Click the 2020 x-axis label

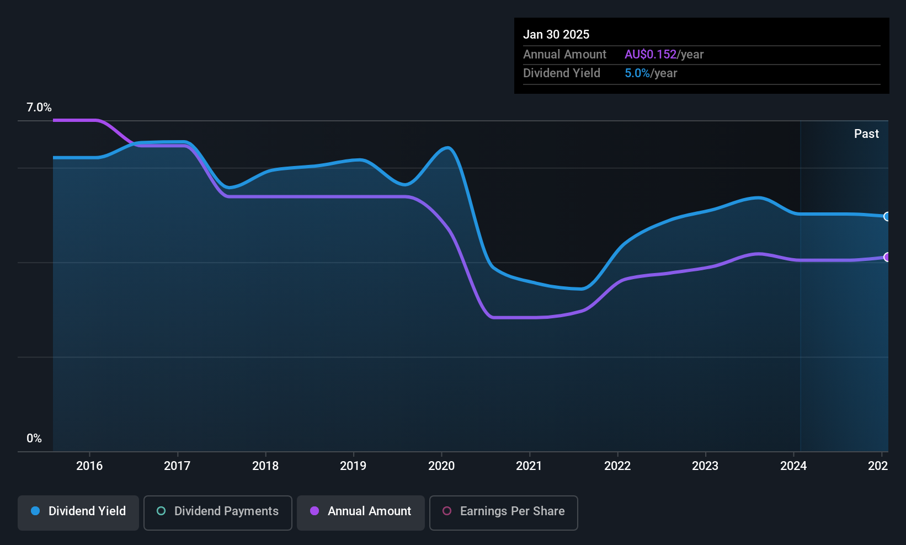point(441,466)
